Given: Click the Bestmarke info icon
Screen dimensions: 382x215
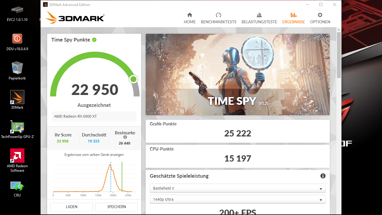Looking at the screenshot, I should pos(125,137).
